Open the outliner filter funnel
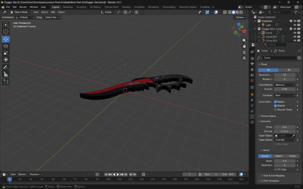 pyautogui.click(x=297, y=12)
